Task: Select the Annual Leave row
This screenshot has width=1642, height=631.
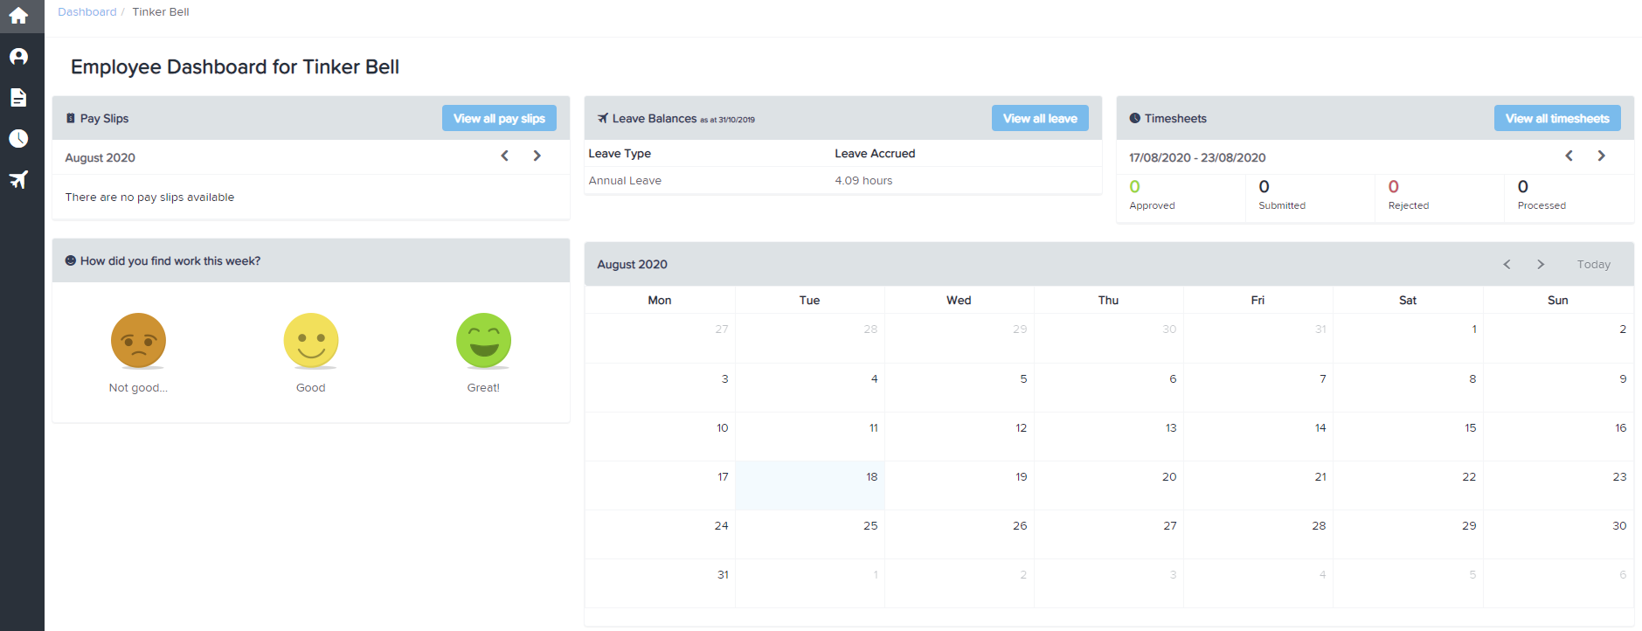Action: coord(842,180)
